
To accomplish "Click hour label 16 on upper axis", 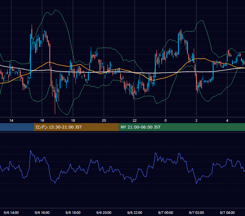I will click(x=42, y=121).
